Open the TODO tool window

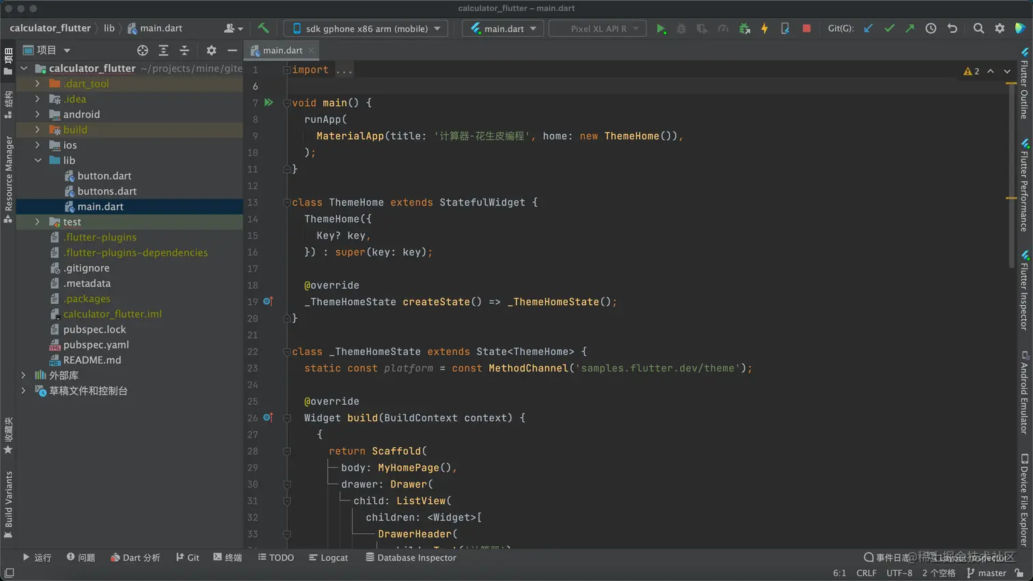click(276, 558)
